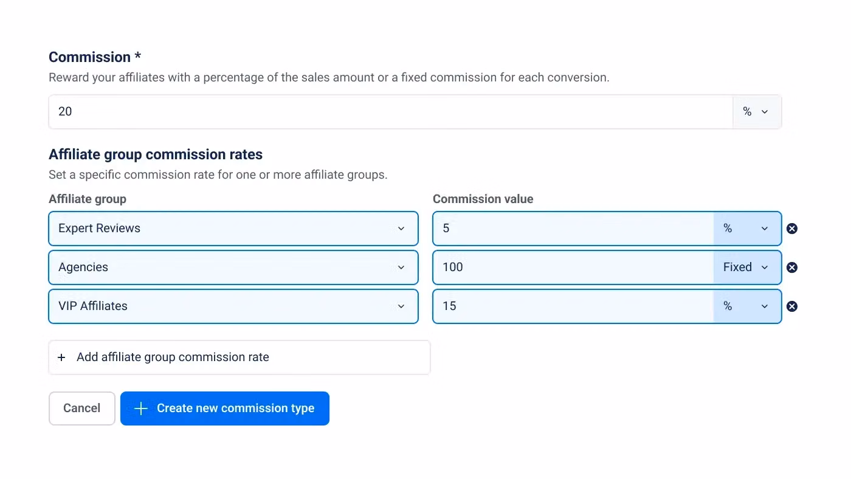The height and width of the screenshot is (479, 851).
Task: Click the Affiliate group commission rates heading
Action: pos(156,154)
